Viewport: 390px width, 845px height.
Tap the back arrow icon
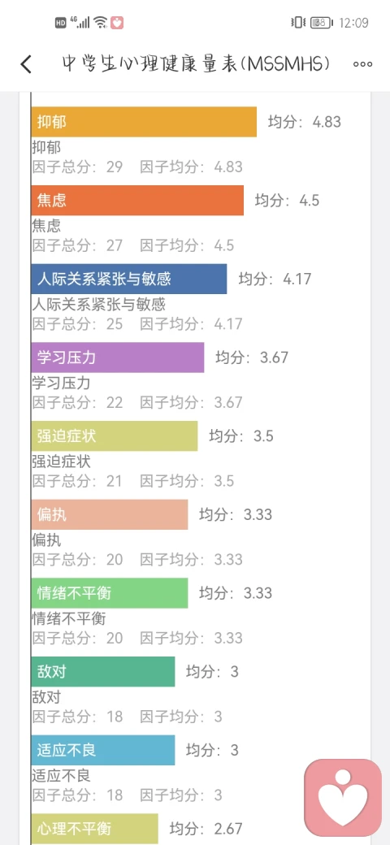26,64
